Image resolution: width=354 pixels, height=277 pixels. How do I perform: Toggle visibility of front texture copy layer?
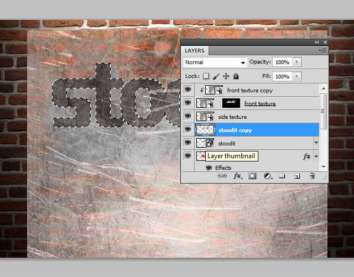pos(188,90)
